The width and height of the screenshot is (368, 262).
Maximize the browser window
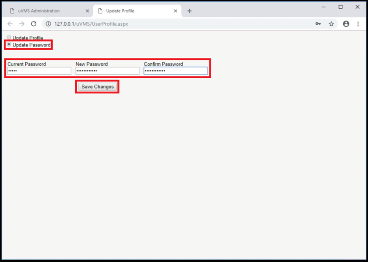click(x=340, y=7)
